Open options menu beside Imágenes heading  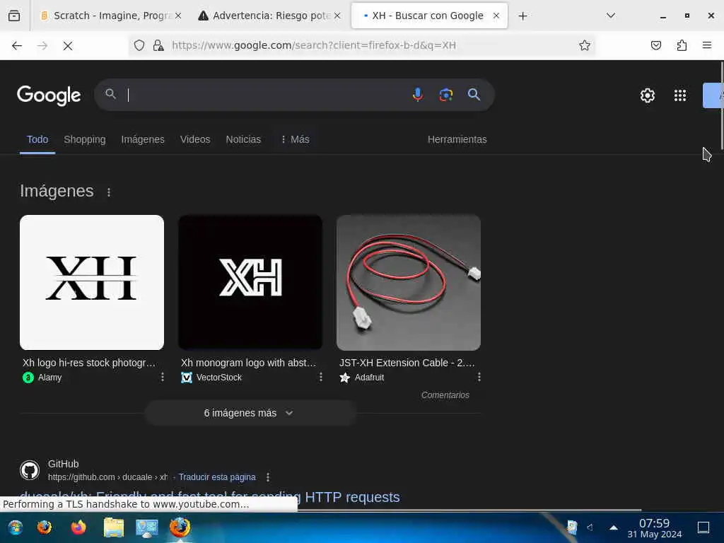[x=108, y=192]
